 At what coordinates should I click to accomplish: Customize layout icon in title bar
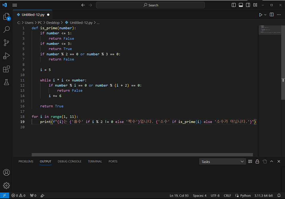coord(255,5)
